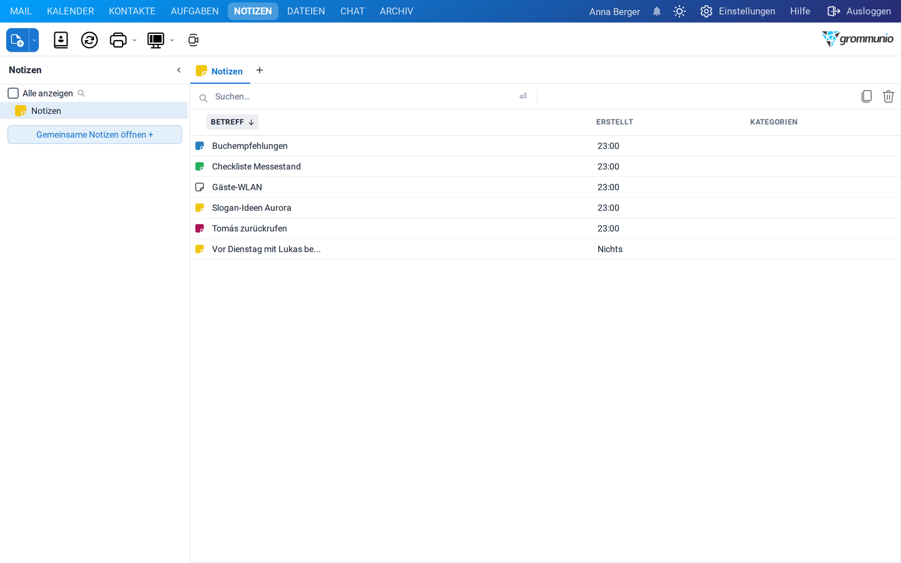Click the new note icon button
The width and height of the screenshot is (901, 563).
click(18, 40)
